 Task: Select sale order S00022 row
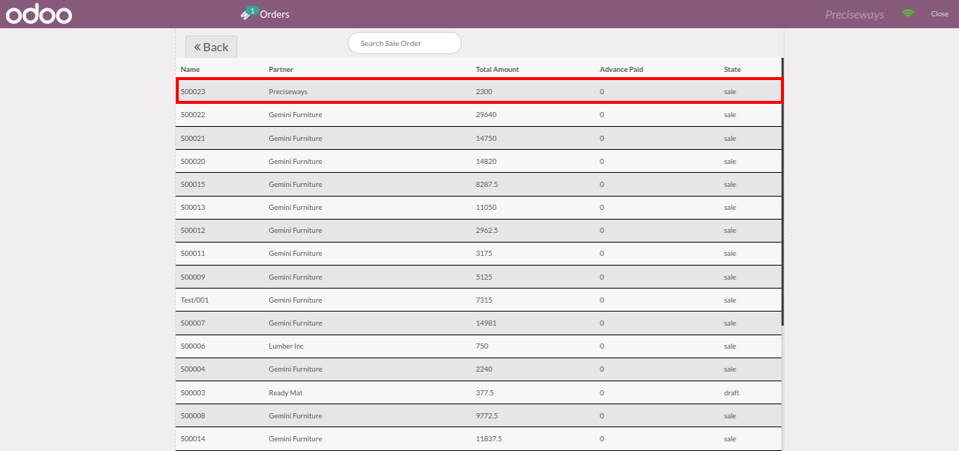click(479, 115)
